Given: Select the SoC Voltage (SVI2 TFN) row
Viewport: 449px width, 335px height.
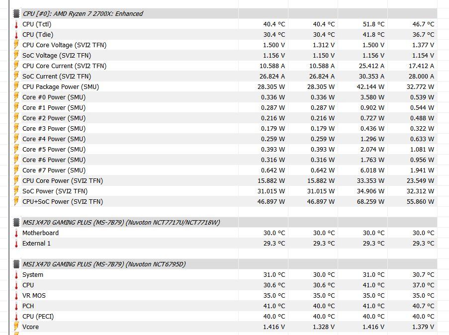Looking at the screenshot, I should (x=57, y=55).
